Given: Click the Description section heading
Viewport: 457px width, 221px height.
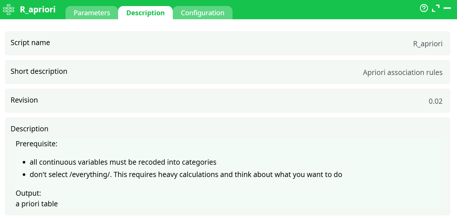Looking at the screenshot, I should [29, 129].
